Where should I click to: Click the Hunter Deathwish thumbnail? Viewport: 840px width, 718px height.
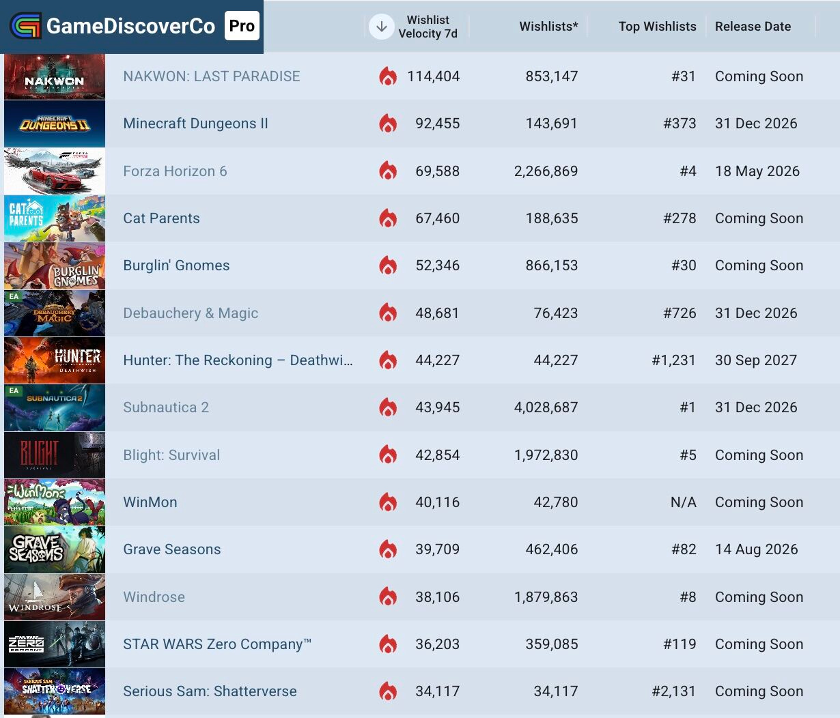click(x=55, y=360)
